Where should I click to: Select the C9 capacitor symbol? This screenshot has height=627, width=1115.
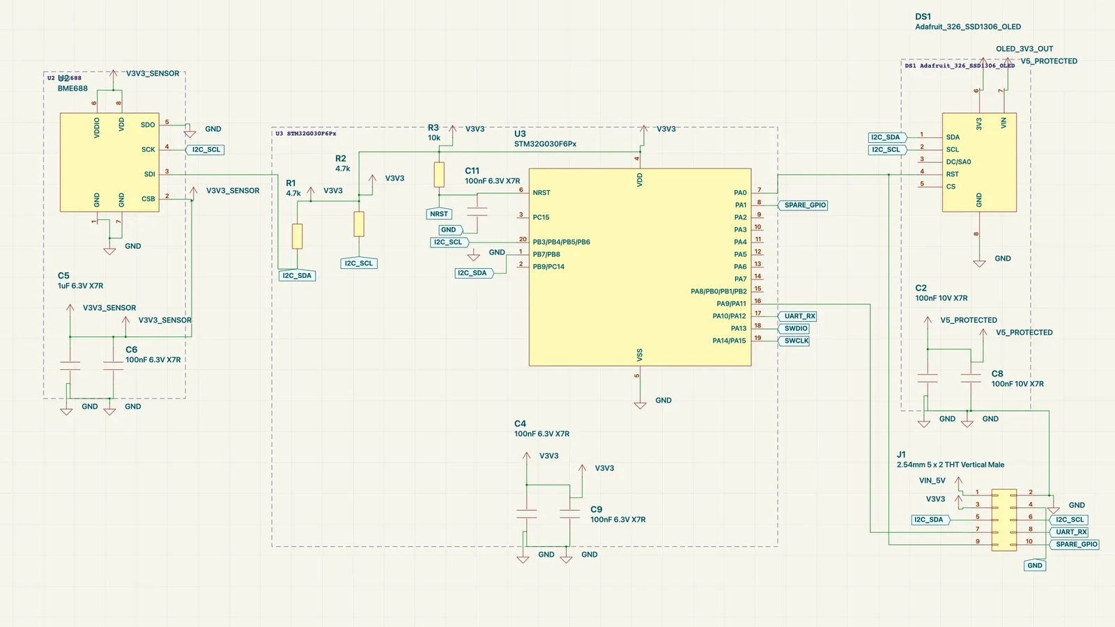click(x=570, y=514)
